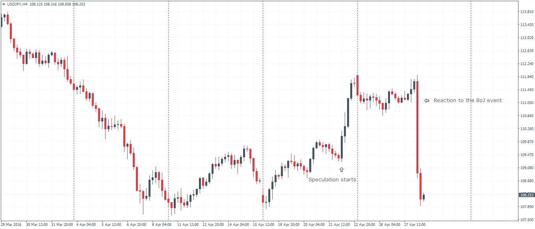Click the '27 Apr 12:00' time axis label
Screen dimensions: 535x229
(415, 225)
